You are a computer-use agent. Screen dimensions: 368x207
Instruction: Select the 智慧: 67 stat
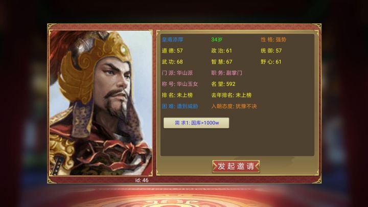(222, 62)
